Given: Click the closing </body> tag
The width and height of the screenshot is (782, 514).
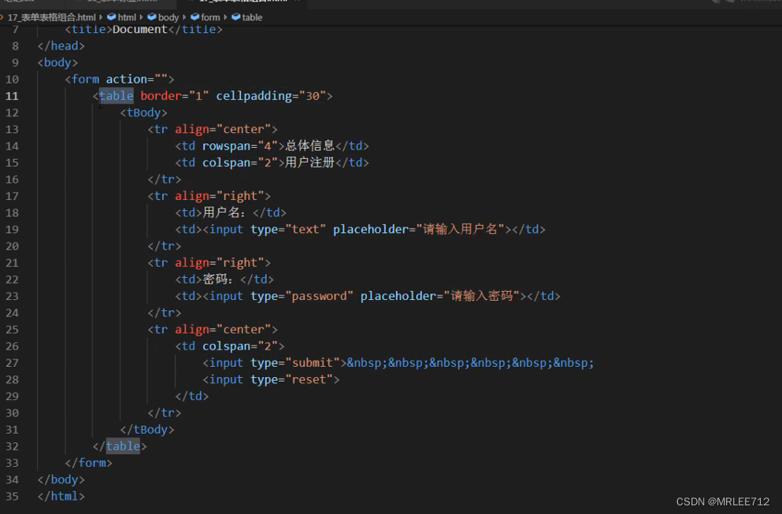Looking at the screenshot, I should [61, 480].
